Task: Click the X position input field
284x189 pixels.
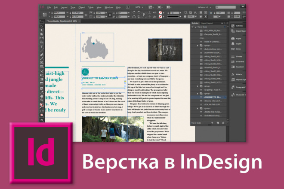Action: [59, 13]
